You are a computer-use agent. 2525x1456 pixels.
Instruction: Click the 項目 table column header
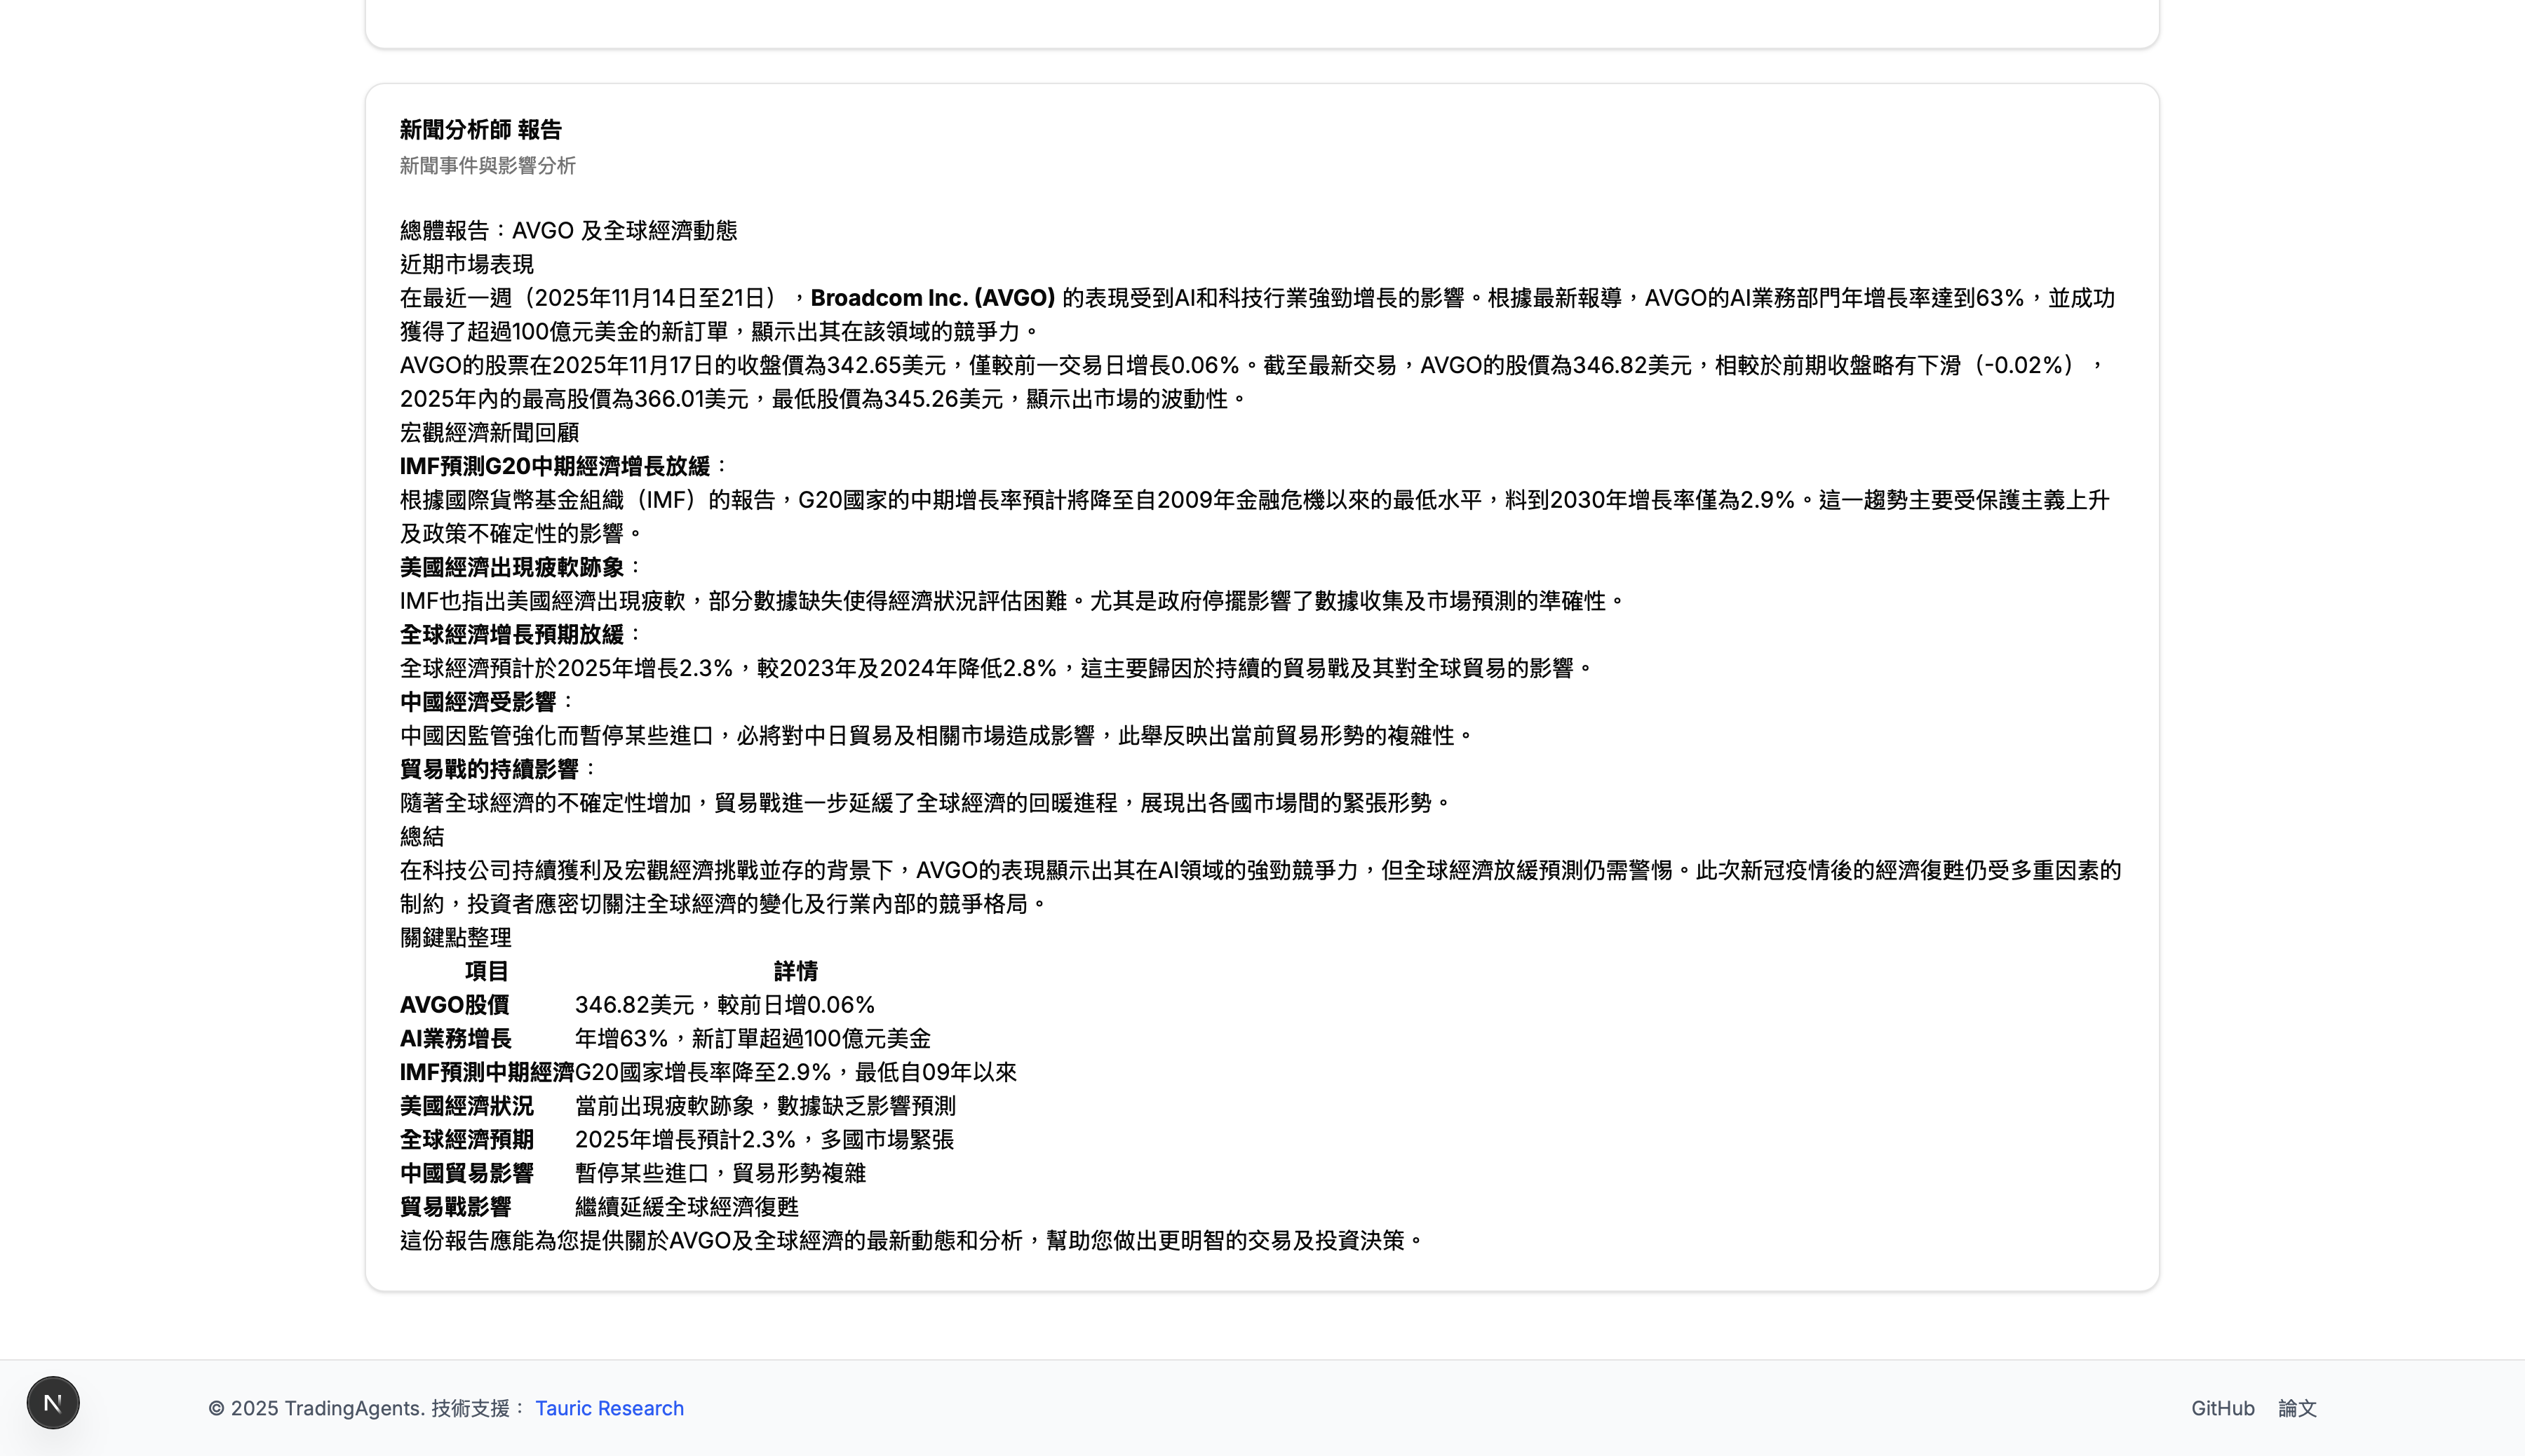(487, 971)
